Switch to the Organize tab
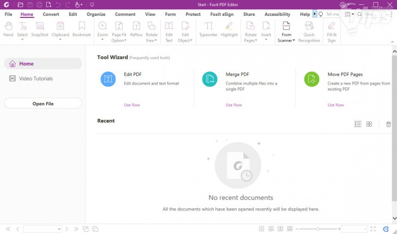The image size is (397, 234). pyautogui.click(x=96, y=14)
